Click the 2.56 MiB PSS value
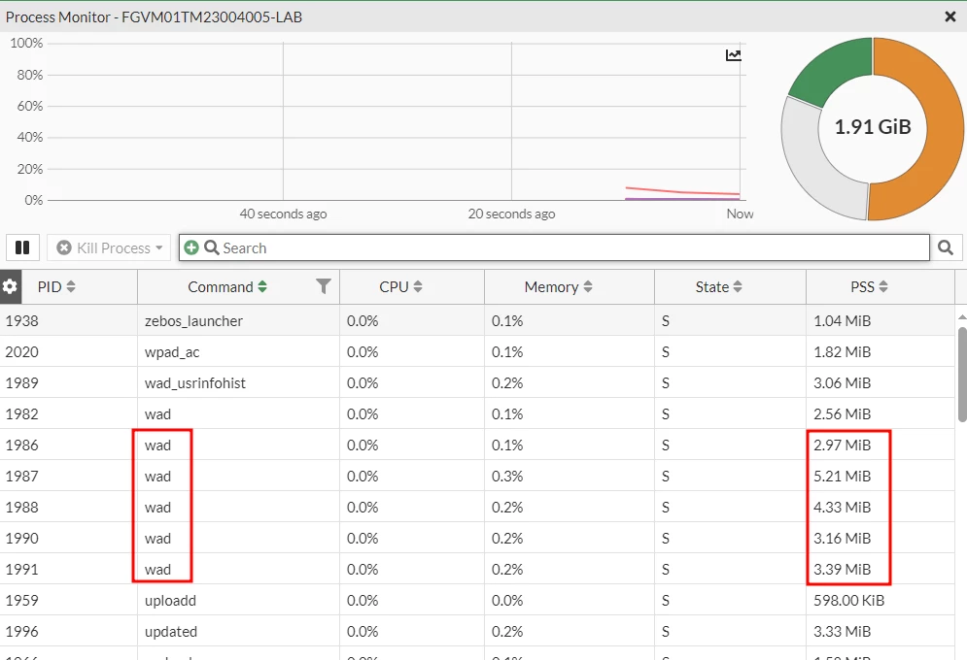This screenshot has width=967, height=660. [842, 413]
